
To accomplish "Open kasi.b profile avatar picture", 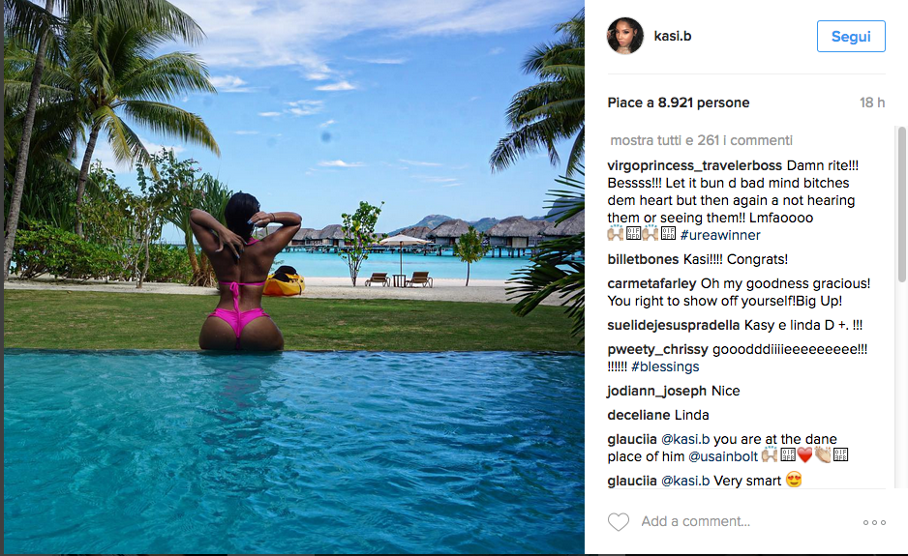I will [624, 36].
